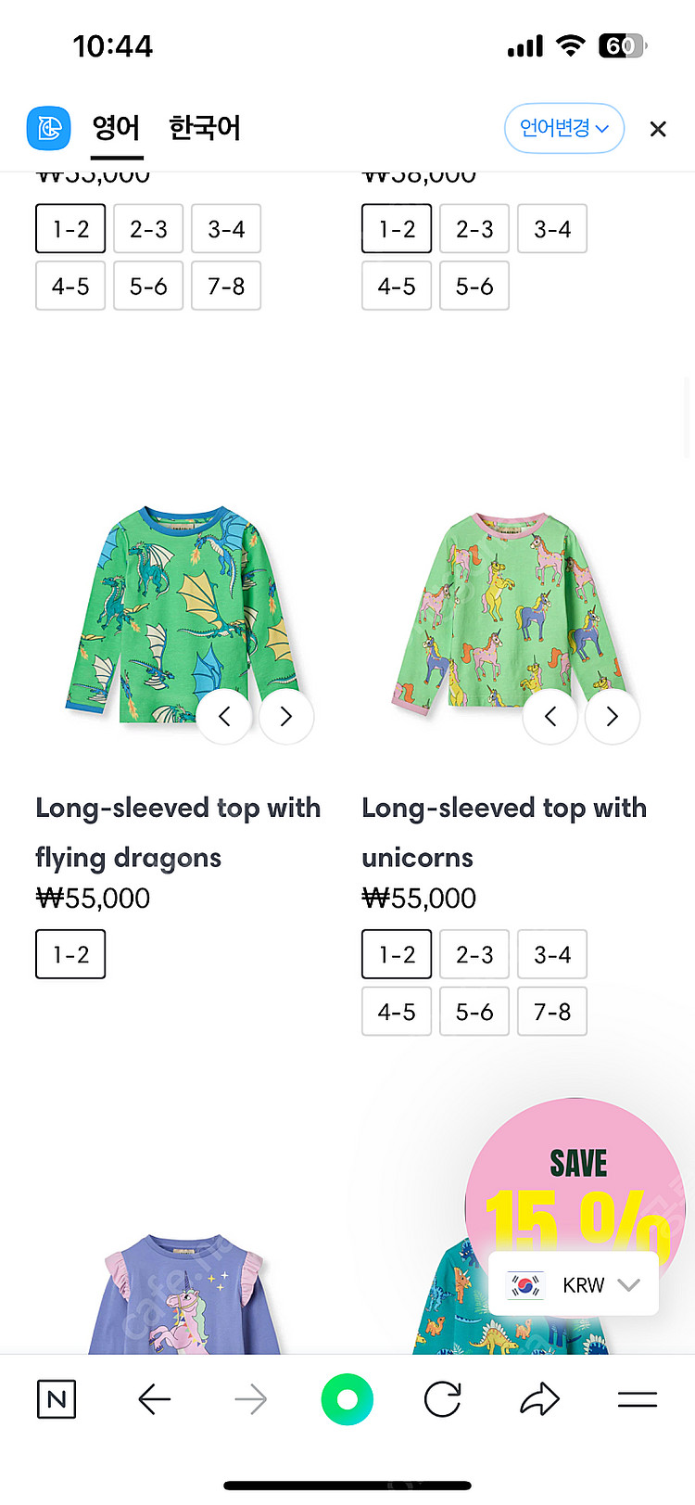Tap the green circle Naver button
Viewport: 695px width, 1505px height.
[347, 1399]
